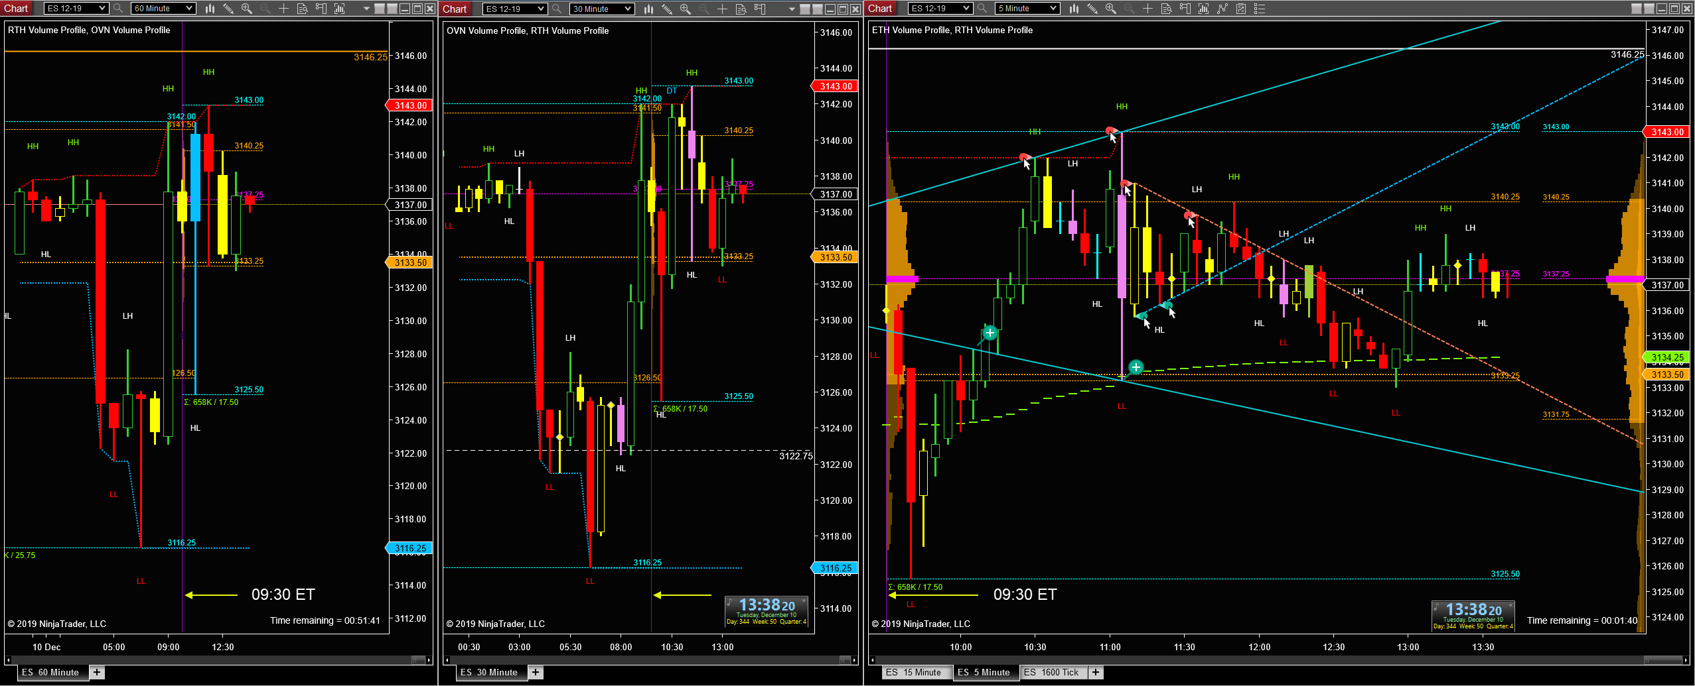This screenshot has width=1695, height=686.
Task: Click the clock display in the 5 Minute chart
Action: click(1473, 615)
